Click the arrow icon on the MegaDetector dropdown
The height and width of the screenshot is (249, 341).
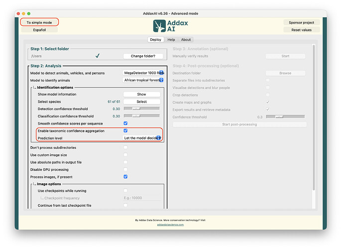click(161, 73)
